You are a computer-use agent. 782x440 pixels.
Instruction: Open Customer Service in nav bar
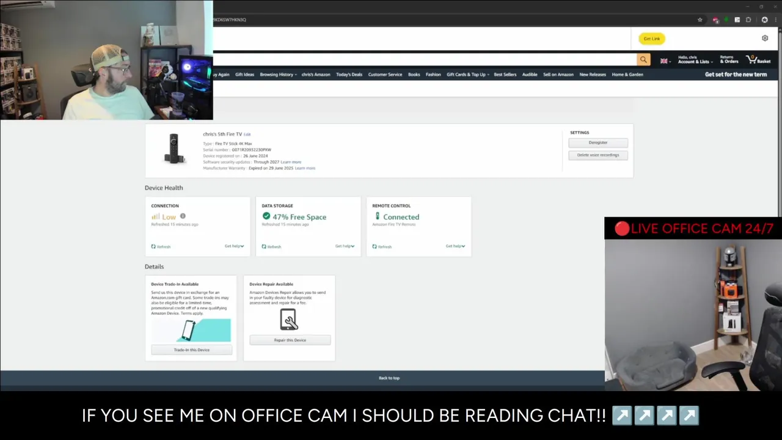point(385,75)
